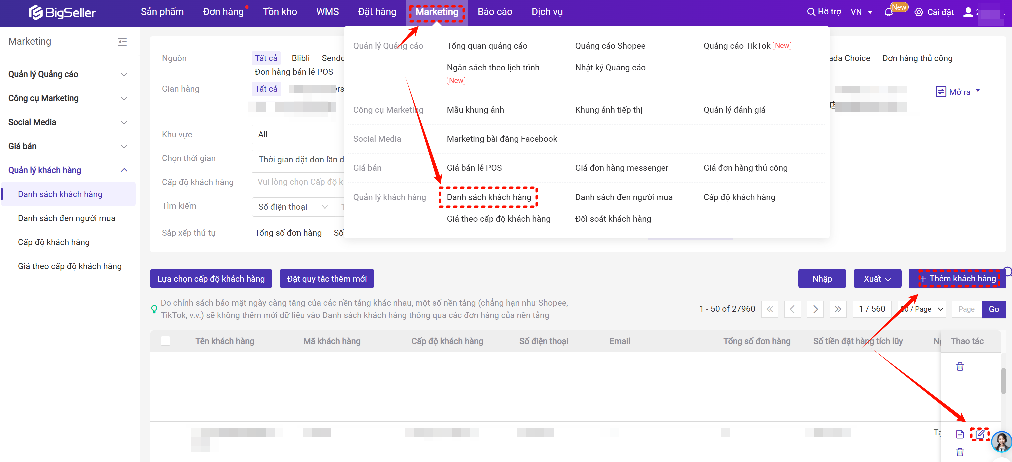Image resolution: width=1012 pixels, height=462 pixels.
Task: Jump to last page double arrow
Action: point(838,309)
